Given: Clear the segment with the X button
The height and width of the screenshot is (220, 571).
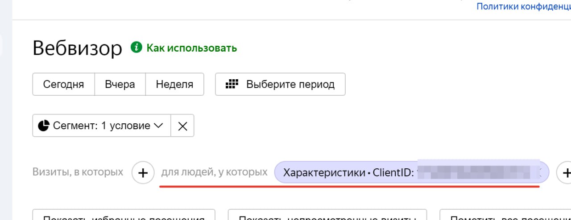Looking at the screenshot, I should point(182,126).
